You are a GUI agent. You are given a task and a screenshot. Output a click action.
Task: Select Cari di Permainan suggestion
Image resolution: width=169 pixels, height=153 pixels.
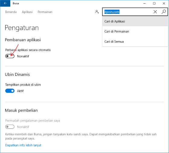pyautogui.click(x=135, y=31)
